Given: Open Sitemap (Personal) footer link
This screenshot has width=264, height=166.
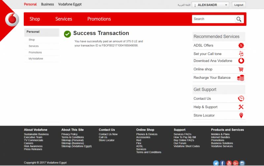Looking at the screenshot, I should (72, 140).
